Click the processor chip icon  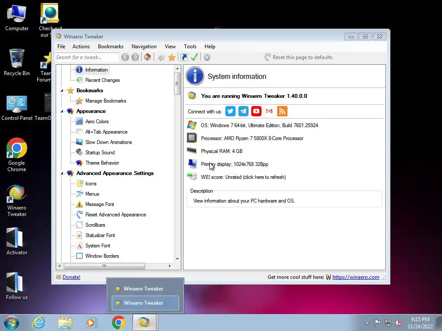[192, 138]
